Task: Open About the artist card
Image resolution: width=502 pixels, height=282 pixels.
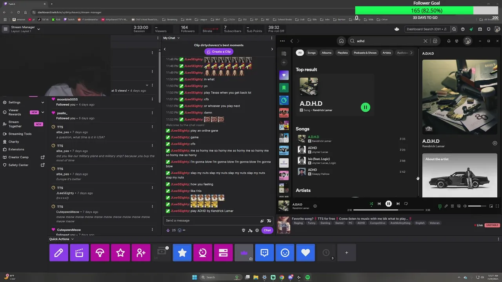Action: click(460, 175)
